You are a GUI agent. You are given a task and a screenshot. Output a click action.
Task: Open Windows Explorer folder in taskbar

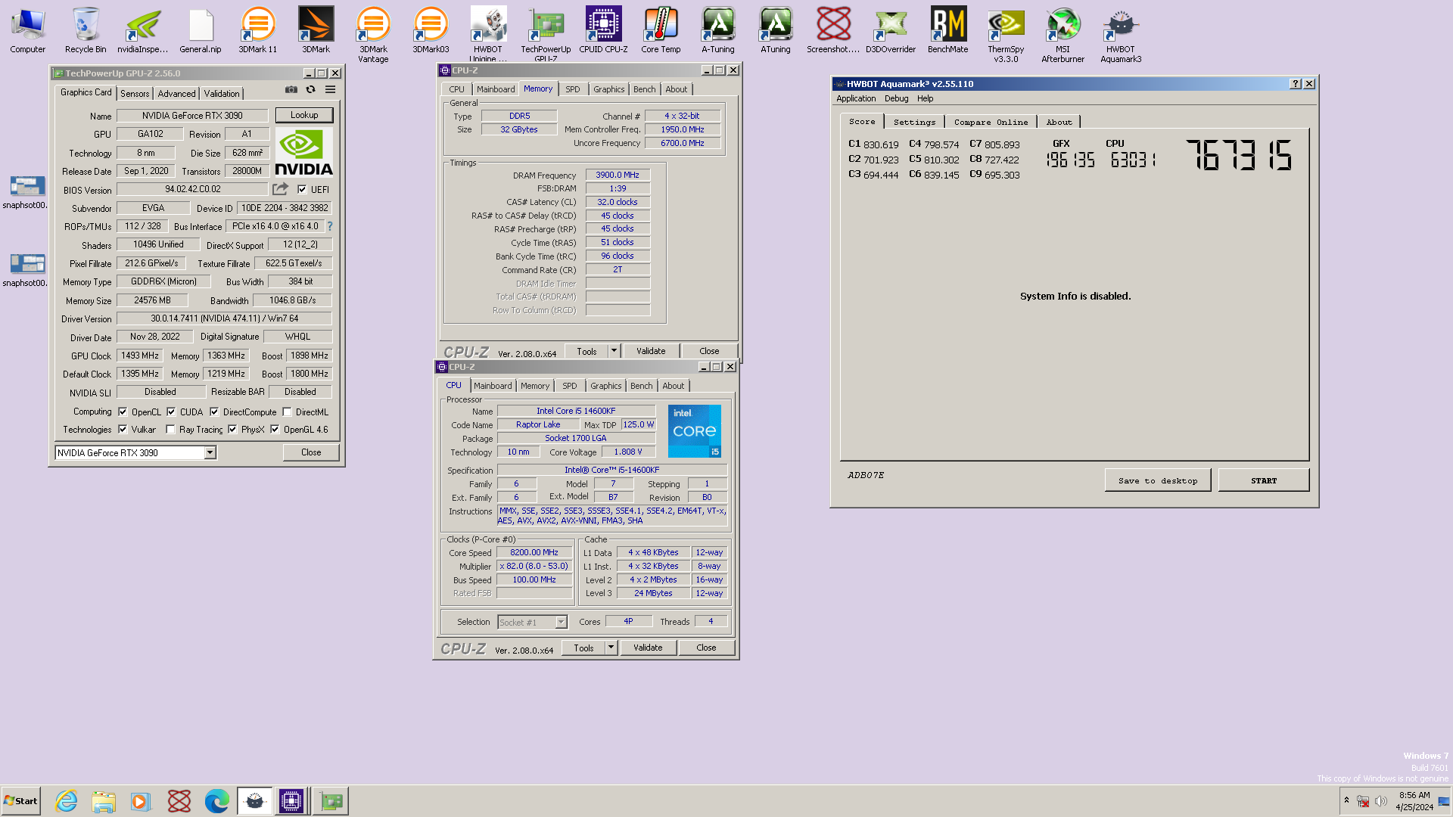pyautogui.click(x=104, y=800)
